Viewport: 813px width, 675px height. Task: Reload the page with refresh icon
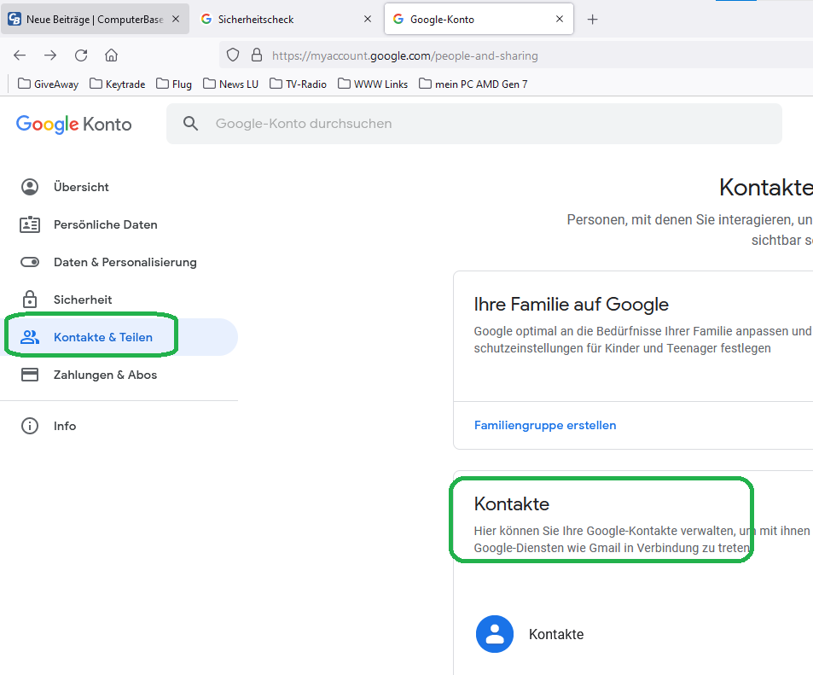pyautogui.click(x=81, y=55)
